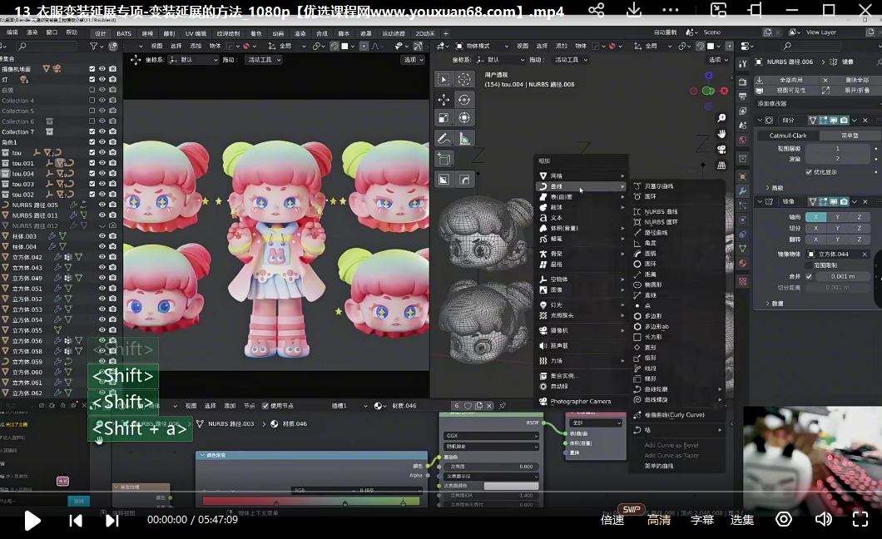The width and height of the screenshot is (882, 539).
Task: Click the outliner filter funnel icon
Action: click(x=94, y=46)
